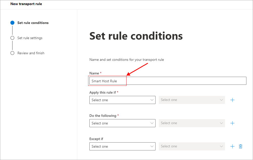The height and width of the screenshot is (160, 253).
Task: Open the Apply this rule if dropdown
Action: pyautogui.click(x=122, y=100)
